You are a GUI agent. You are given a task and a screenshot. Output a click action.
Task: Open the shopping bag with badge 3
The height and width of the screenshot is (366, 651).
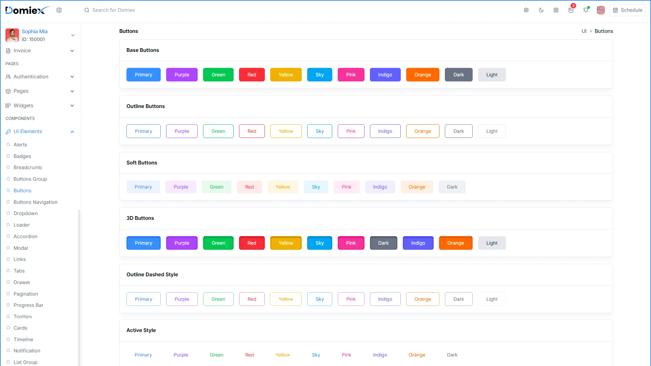tap(571, 10)
